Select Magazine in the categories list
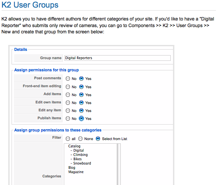Image resolution: width=222 pixels, height=185 pixels. coord(76,172)
